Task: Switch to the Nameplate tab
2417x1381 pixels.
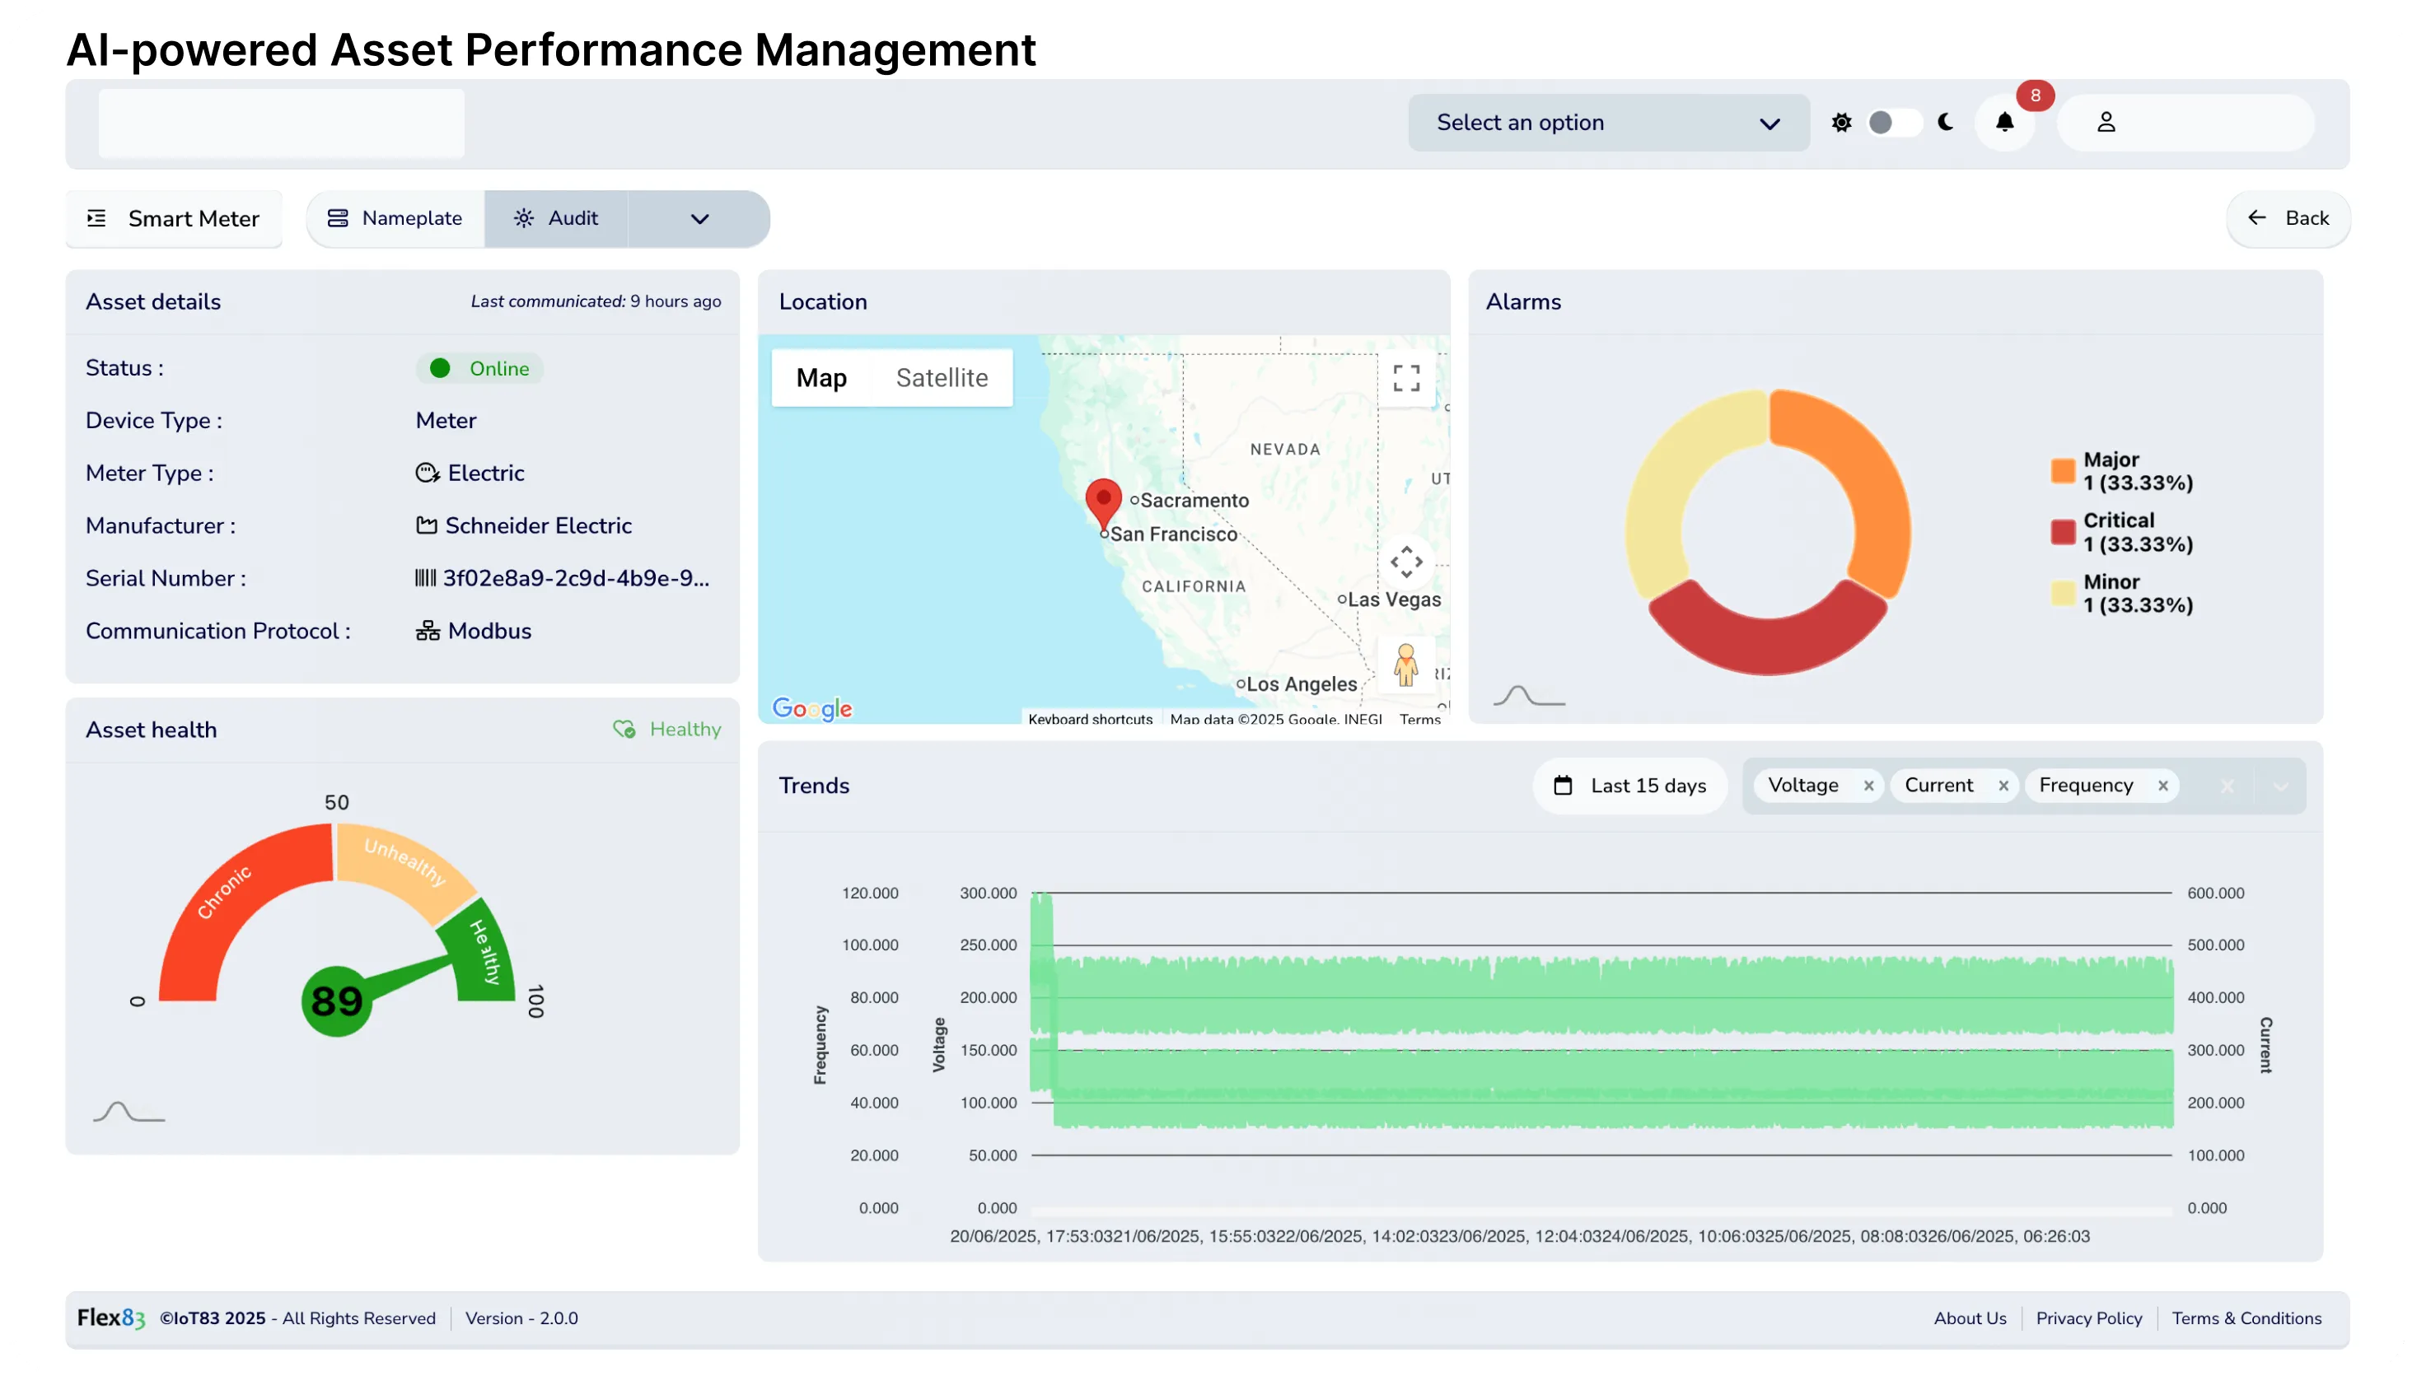Action: 395,219
